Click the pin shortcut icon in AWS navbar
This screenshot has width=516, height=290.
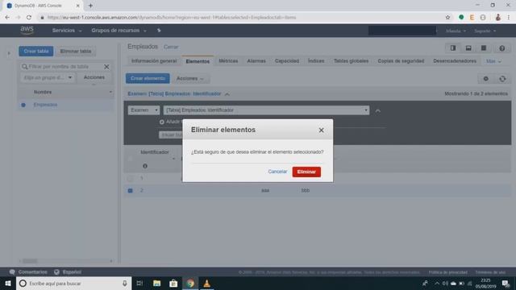point(159,31)
